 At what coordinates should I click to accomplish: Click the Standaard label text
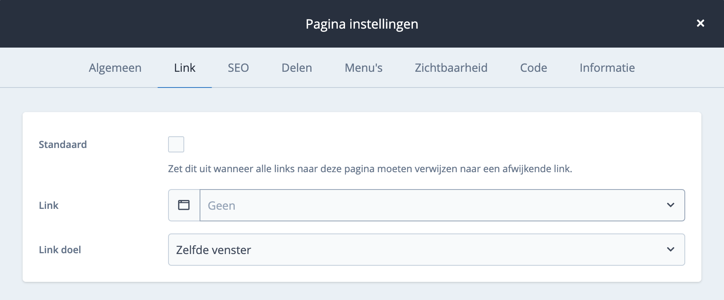click(63, 144)
